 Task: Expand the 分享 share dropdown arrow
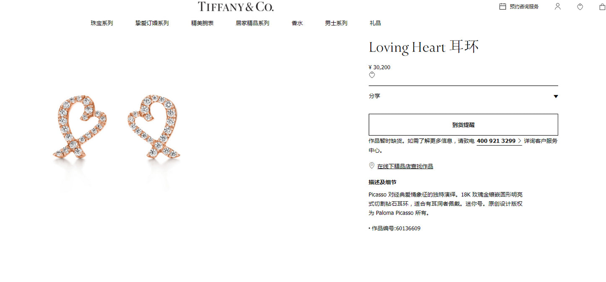tap(556, 96)
